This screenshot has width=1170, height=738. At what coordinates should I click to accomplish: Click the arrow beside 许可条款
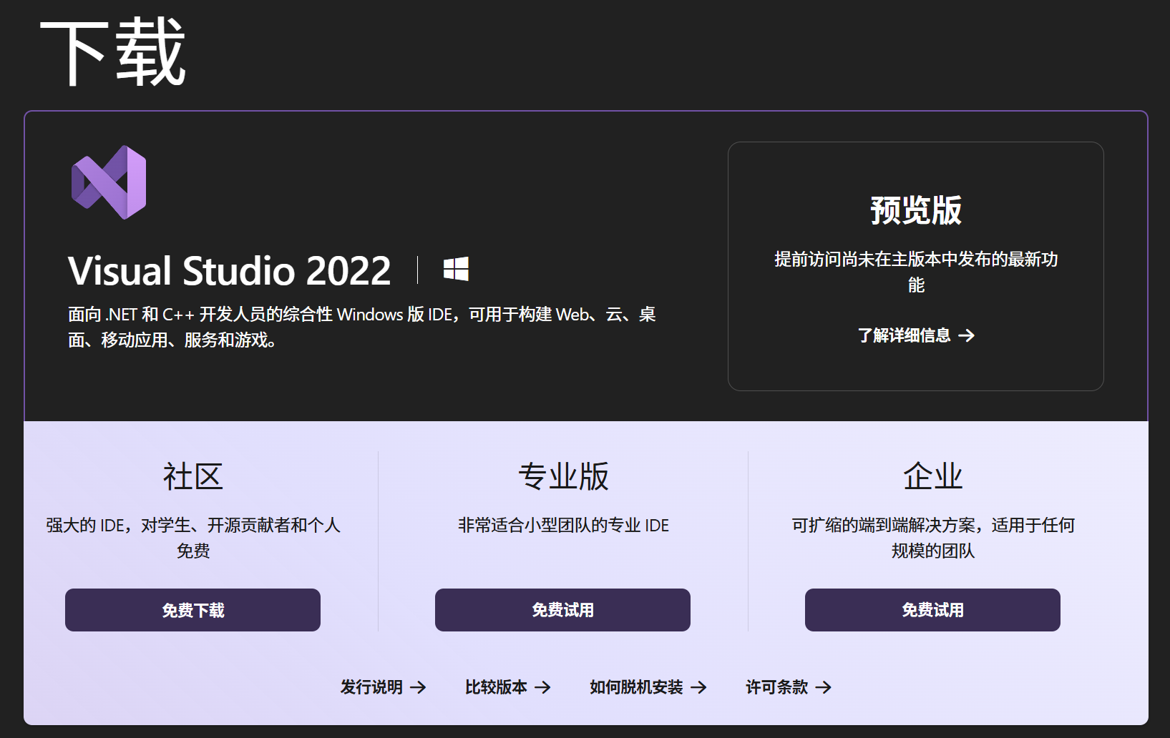(824, 687)
